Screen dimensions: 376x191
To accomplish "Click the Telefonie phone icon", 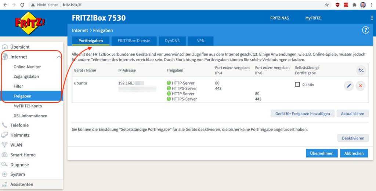I will tap(4, 125).
